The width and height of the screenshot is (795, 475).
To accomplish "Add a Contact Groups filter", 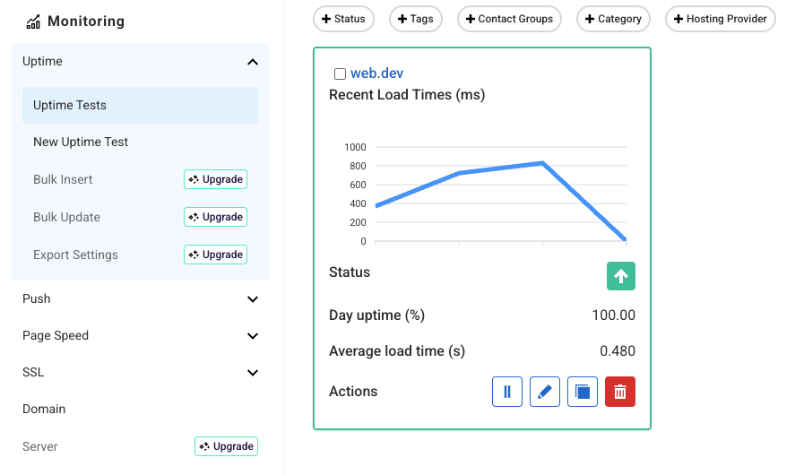I will click(510, 19).
